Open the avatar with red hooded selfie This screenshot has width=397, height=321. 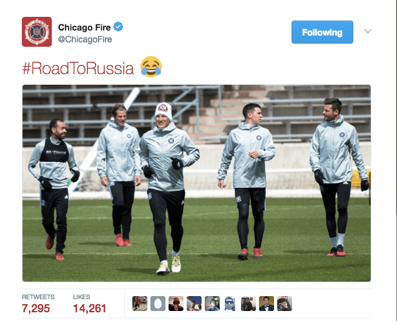click(x=176, y=304)
